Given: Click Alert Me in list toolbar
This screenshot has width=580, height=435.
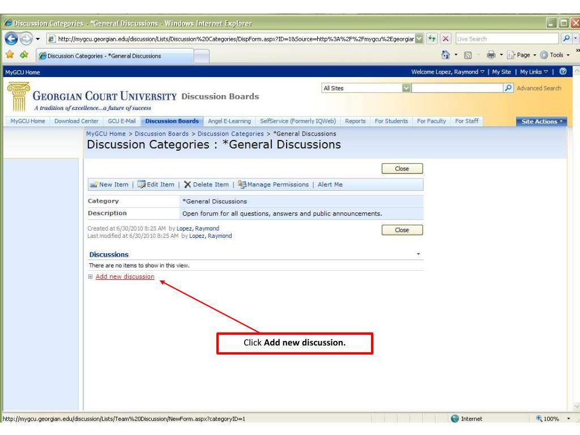Looking at the screenshot, I should [x=330, y=184].
